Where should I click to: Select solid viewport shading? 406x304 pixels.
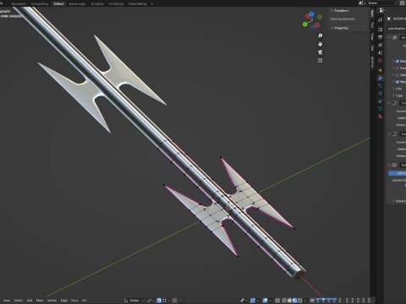289,301
